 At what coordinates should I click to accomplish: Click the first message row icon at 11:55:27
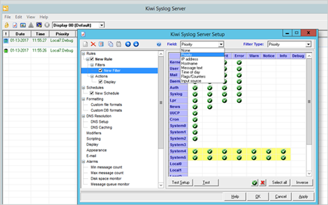(x=6, y=40)
